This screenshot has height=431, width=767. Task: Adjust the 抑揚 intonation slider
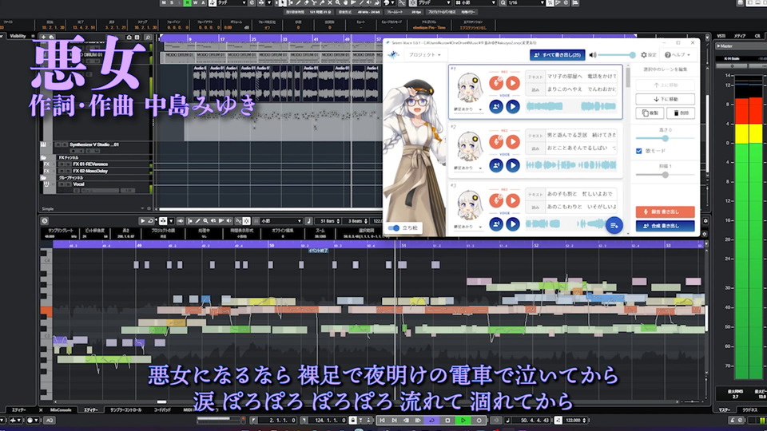(x=665, y=175)
